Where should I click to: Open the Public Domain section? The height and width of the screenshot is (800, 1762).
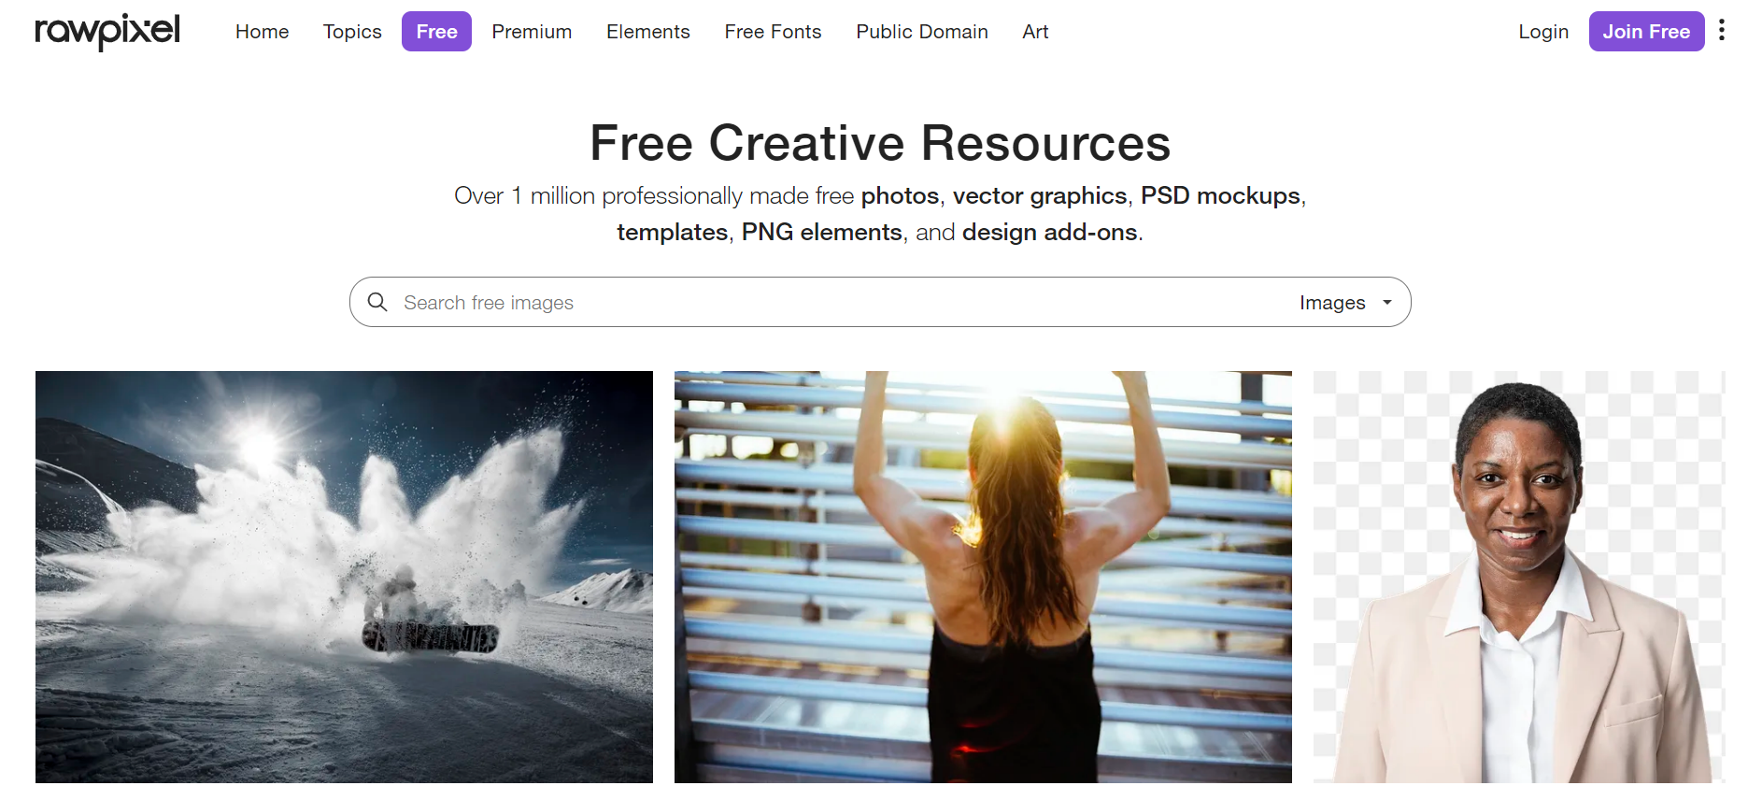coord(922,32)
